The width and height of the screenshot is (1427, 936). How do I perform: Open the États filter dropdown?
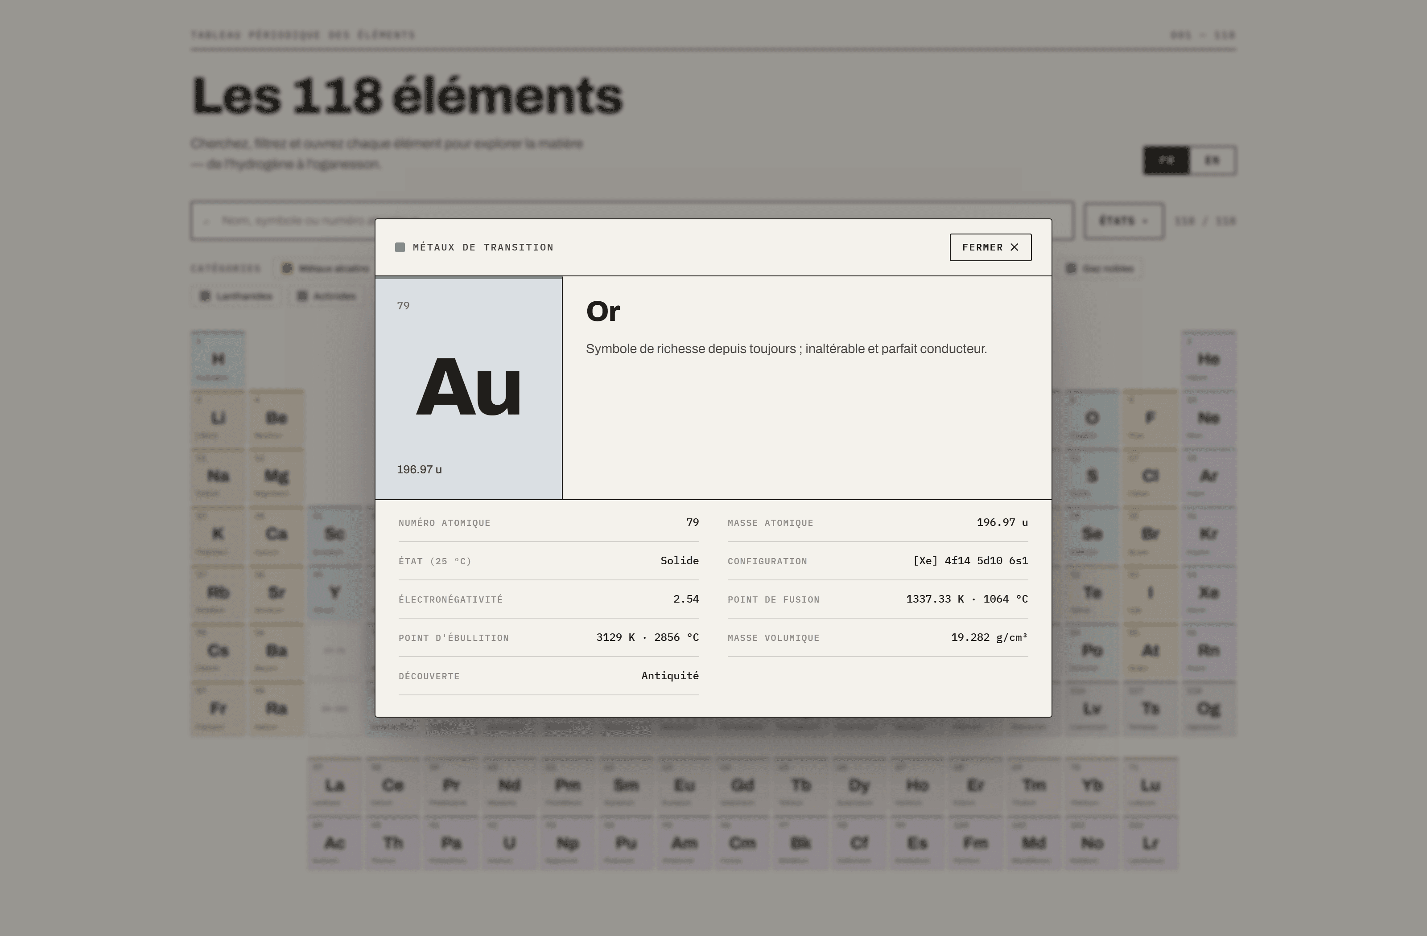pyautogui.click(x=1124, y=221)
